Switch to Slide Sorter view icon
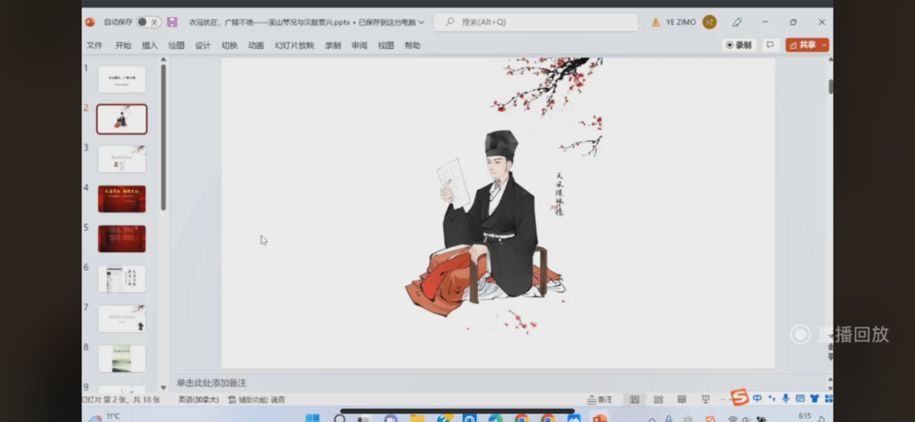The width and height of the screenshot is (915, 422). 658,400
